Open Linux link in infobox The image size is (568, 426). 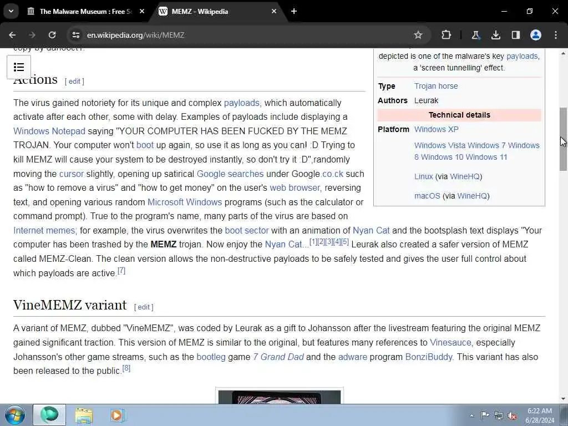pyautogui.click(x=423, y=176)
